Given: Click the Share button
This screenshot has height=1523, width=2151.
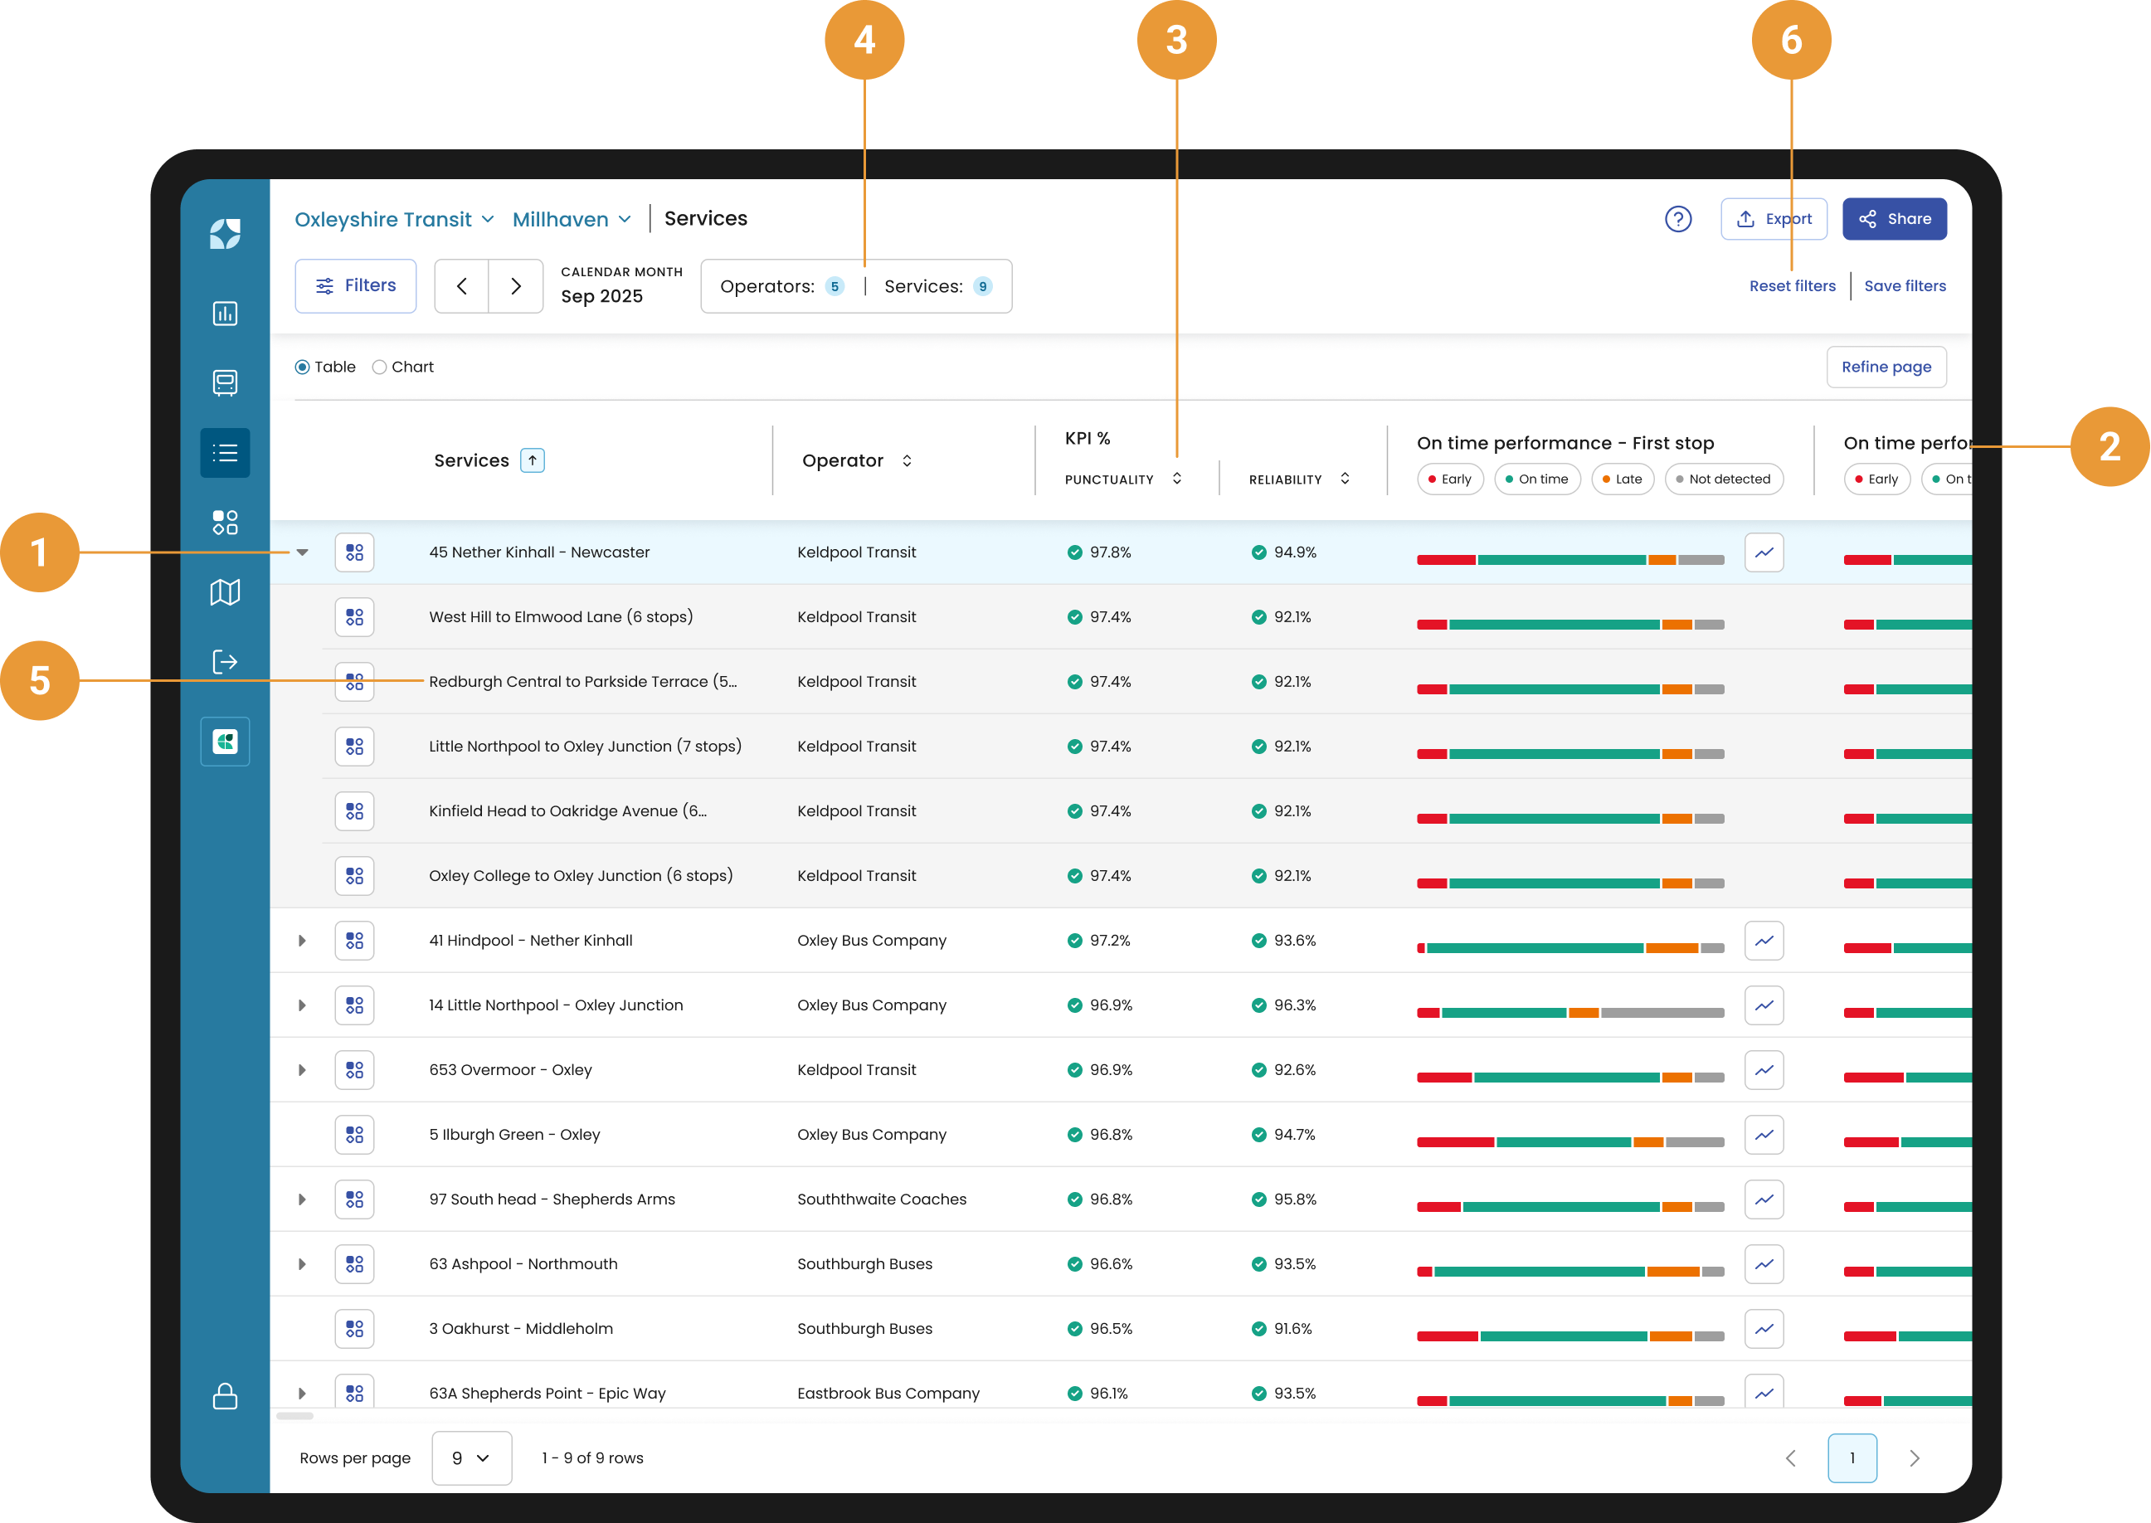Looking at the screenshot, I should point(1894,218).
